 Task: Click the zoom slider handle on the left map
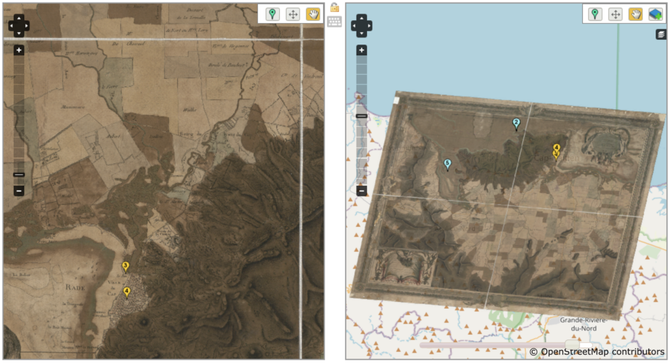coord(19,175)
